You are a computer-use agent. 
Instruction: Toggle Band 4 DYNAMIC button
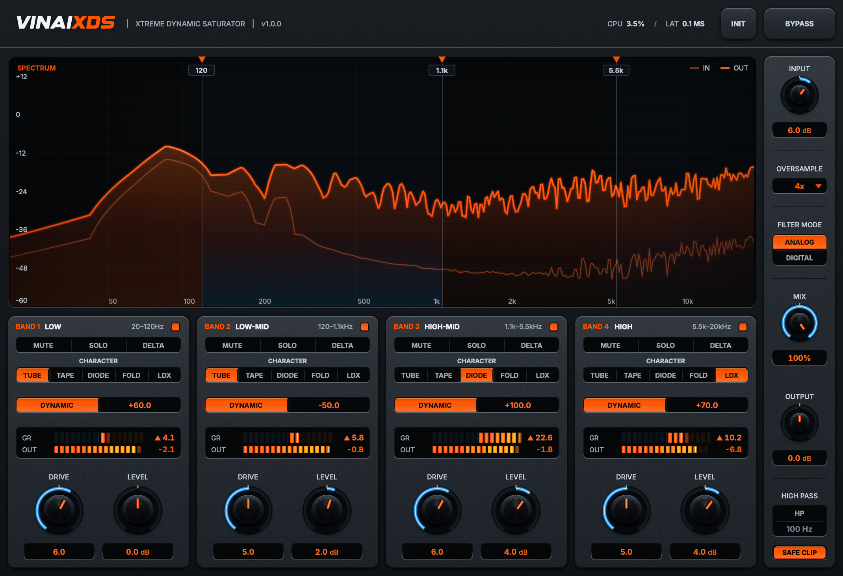(624, 405)
